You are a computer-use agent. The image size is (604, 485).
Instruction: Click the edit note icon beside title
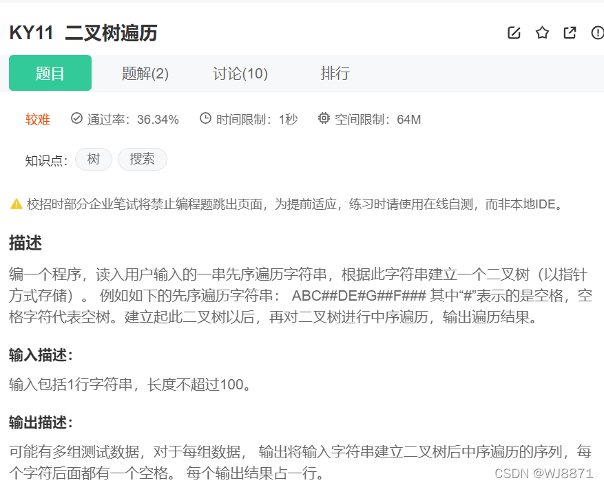click(x=514, y=33)
